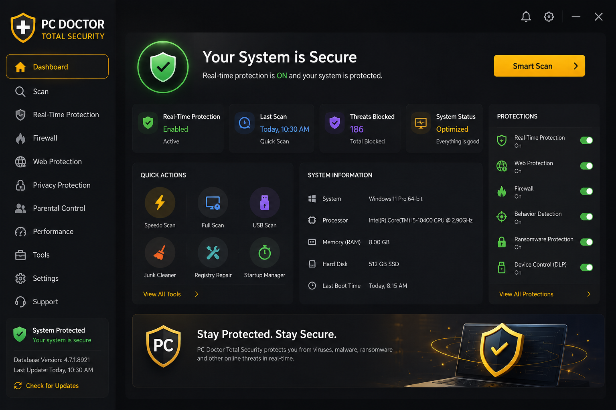Viewport: 616px width, 410px height.
Task: Click the Memory (RAM) icon
Action: [312, 242]
